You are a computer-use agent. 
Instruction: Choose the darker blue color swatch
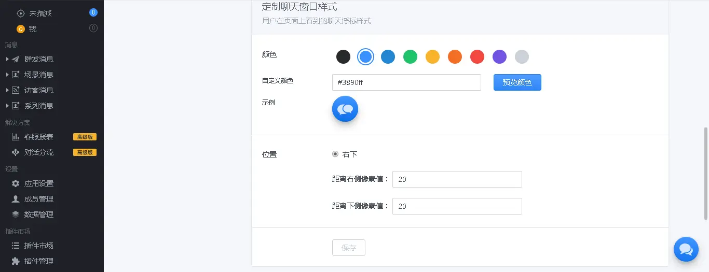[388, 56]
